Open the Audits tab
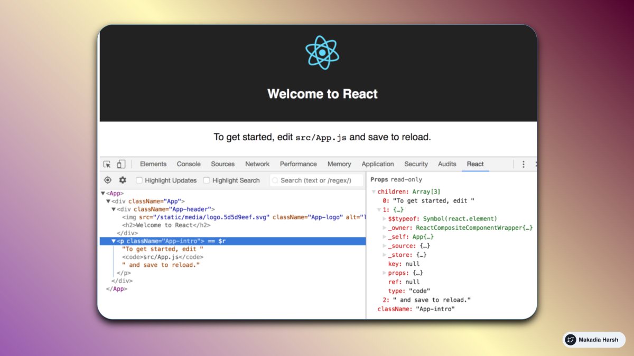The height and width of the screenshot is (356, 634). click(447, 164)
